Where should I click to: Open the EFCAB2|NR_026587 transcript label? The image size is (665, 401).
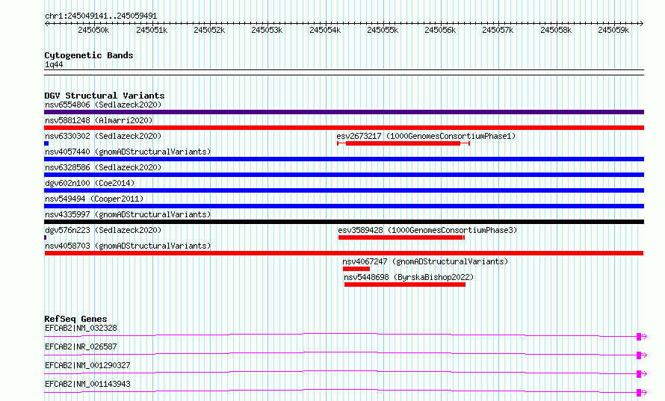[81, 346]
